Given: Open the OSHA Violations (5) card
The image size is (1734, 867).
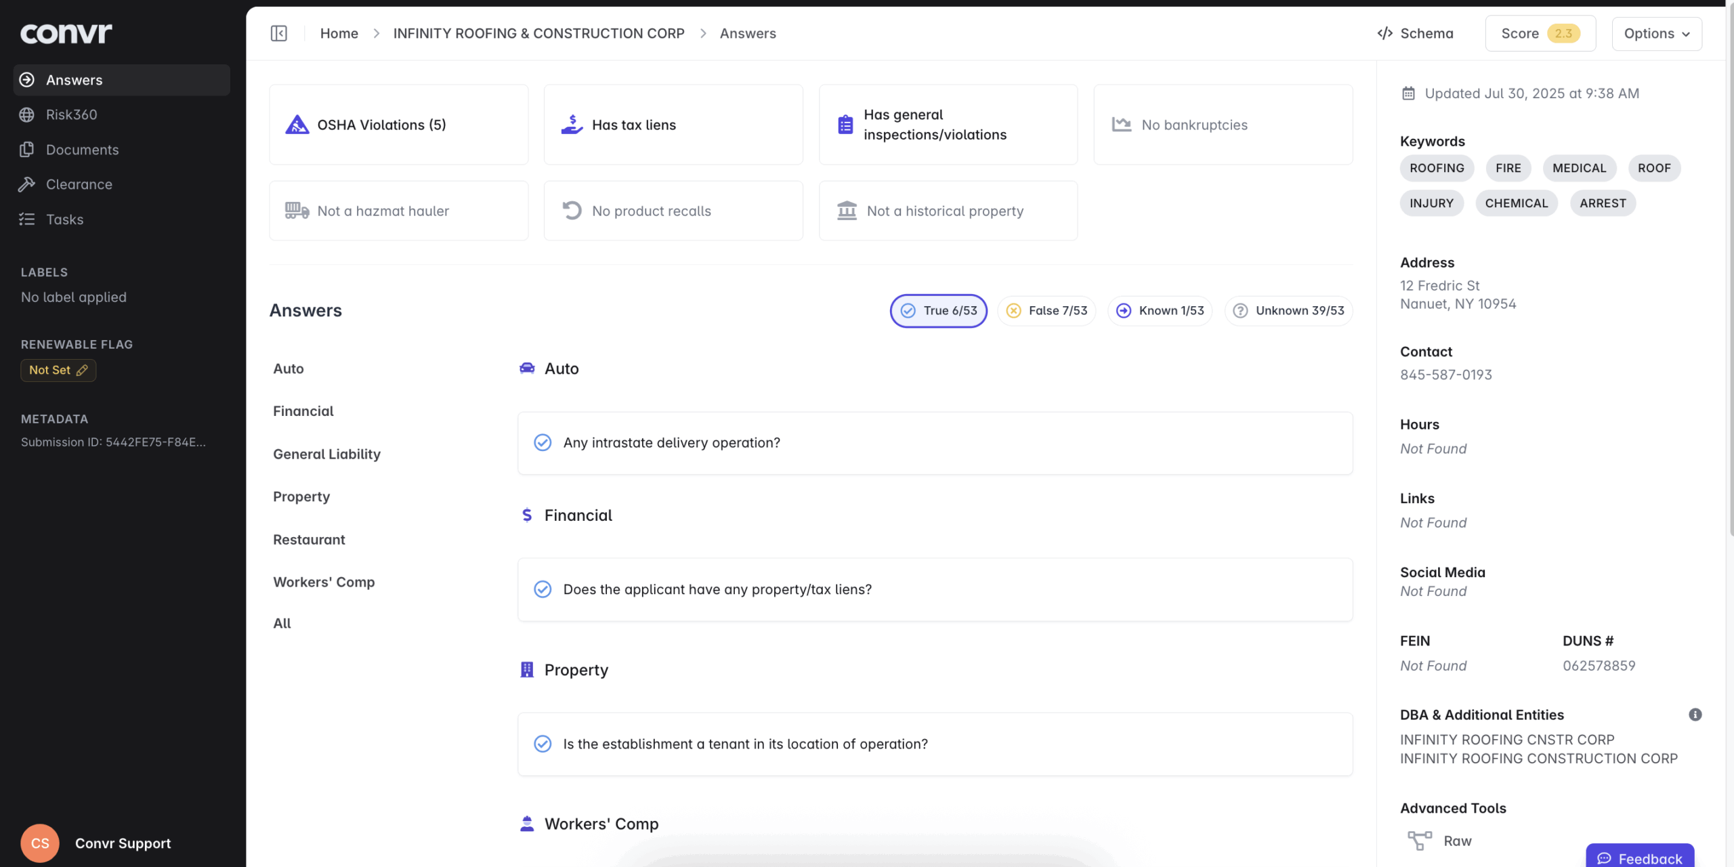Looking at the screenshot, I should 398,125.
